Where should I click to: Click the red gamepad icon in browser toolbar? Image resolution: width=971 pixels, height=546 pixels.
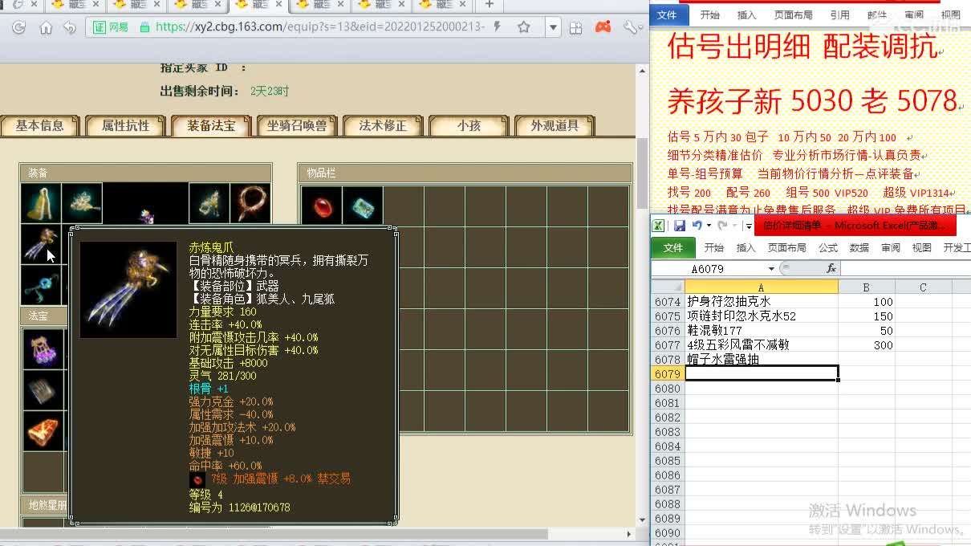coord(603,27)
